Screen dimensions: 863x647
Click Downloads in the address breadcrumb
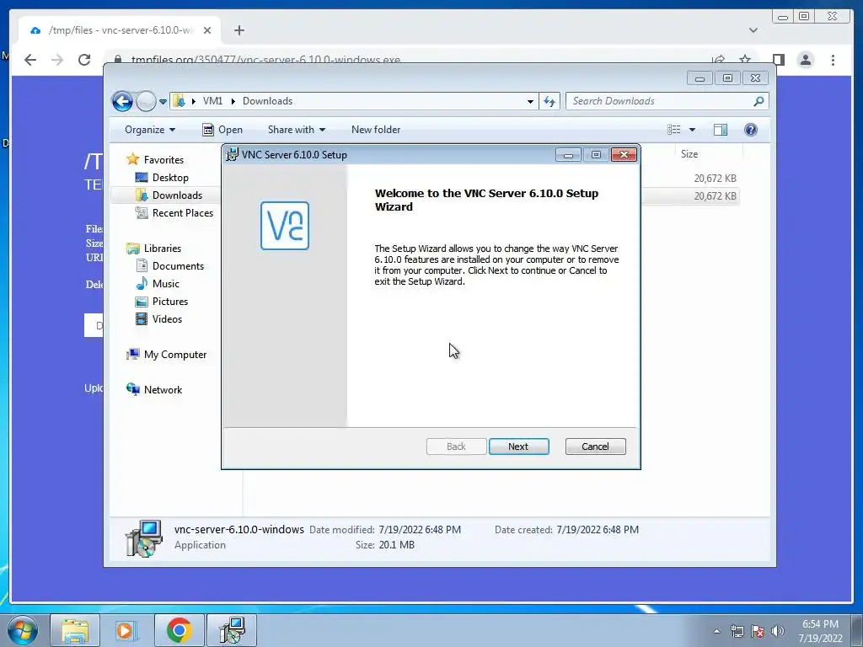pos(267,101)
